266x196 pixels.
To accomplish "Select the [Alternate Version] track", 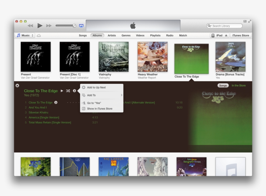I will [139, 102].
